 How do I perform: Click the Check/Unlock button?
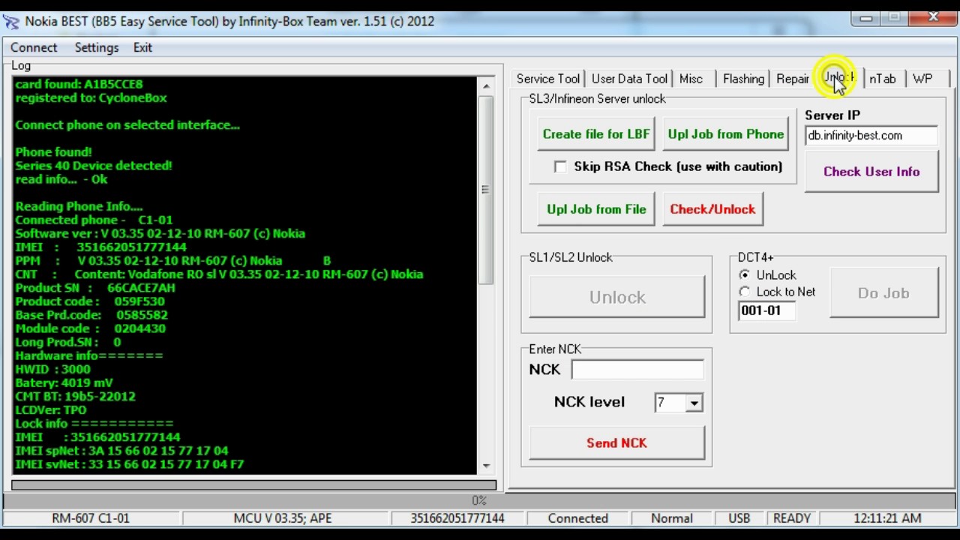(712, 209)
